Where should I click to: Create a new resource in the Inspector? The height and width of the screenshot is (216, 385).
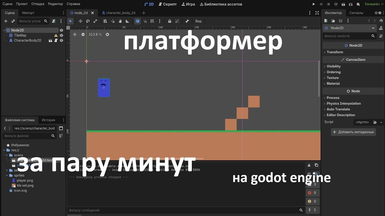click(x=326, y=21)
